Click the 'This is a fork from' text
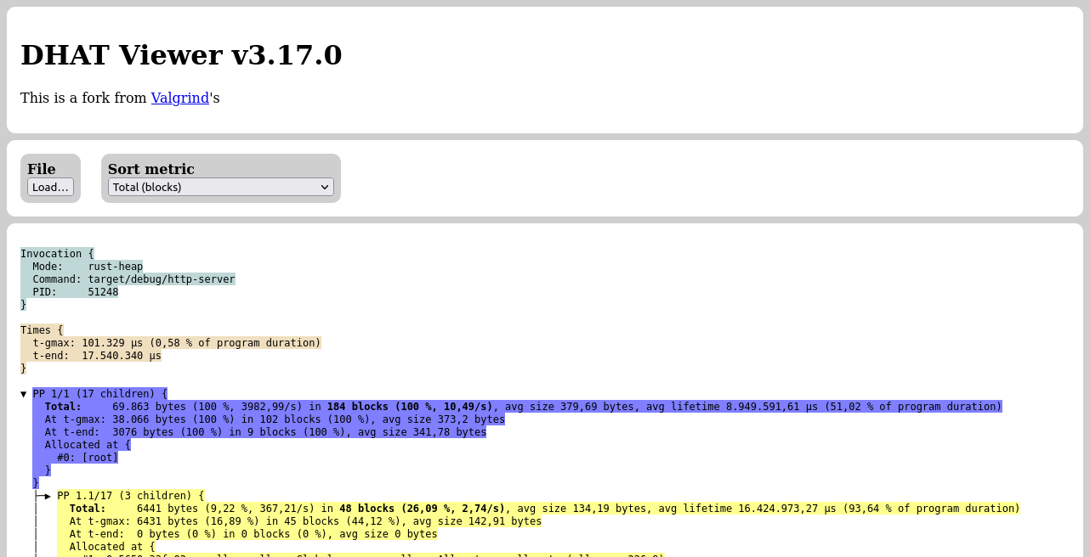 [x=83, y=98]
